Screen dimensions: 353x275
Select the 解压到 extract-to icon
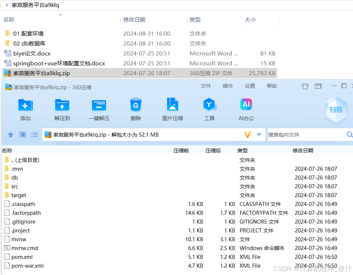pyautogui.click(x=62, y=109)
